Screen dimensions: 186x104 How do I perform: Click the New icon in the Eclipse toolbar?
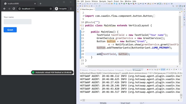coord(78,4)
